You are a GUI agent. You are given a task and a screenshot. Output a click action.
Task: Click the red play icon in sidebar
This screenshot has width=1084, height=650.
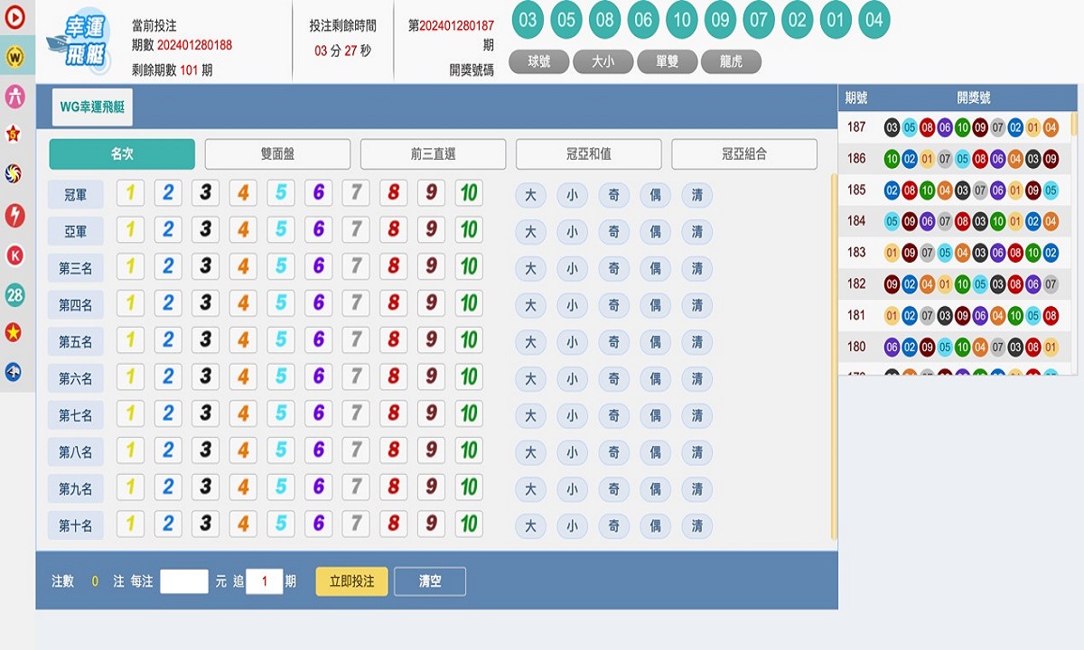click(14, 15)
